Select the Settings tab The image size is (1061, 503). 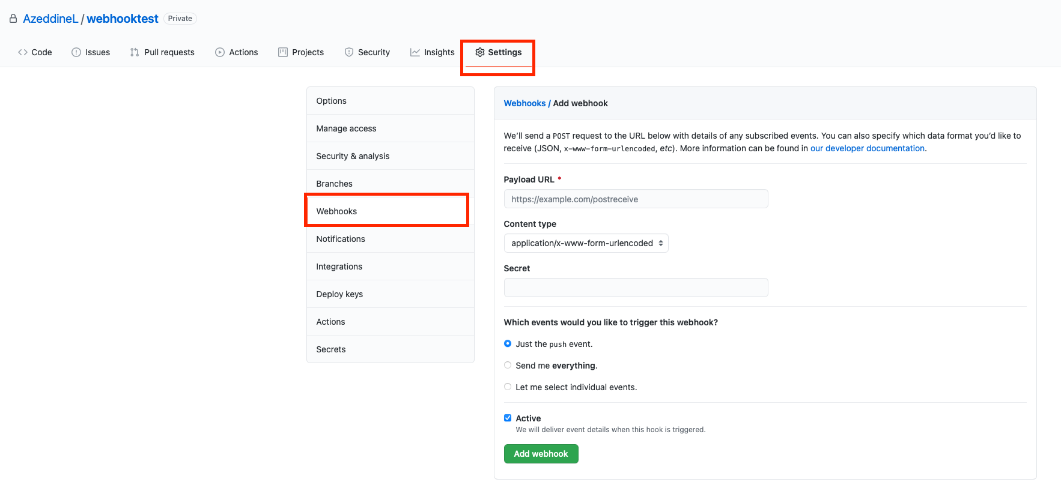pyautogui.click(x=499, y=52)
